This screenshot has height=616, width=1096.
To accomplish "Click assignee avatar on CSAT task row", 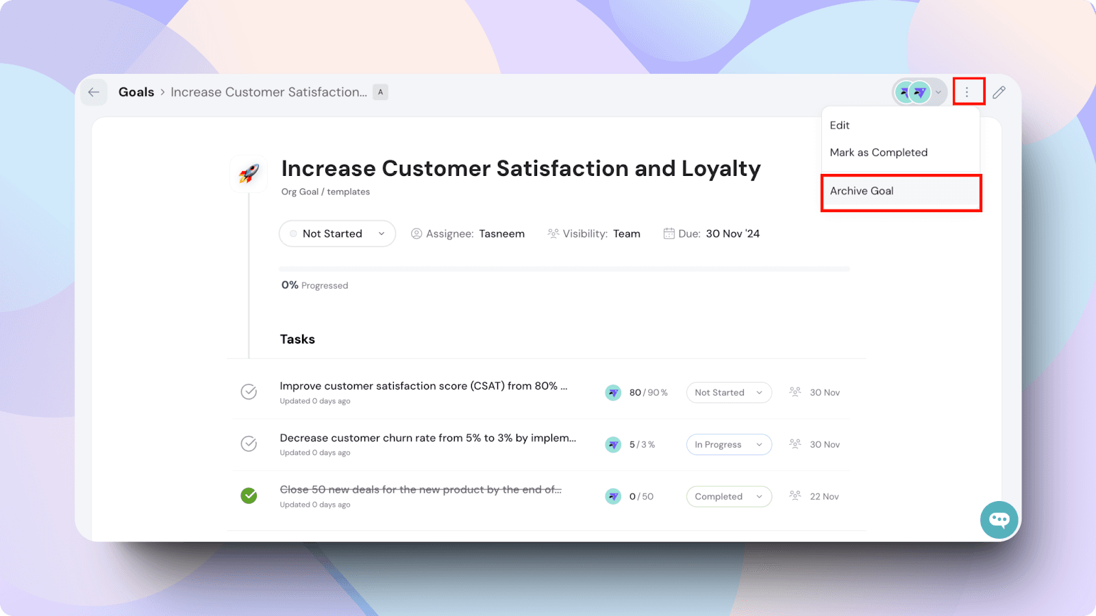I will click(x=613, y=393).
